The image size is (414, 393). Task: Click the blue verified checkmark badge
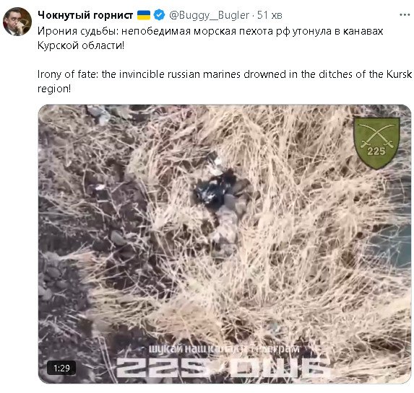click(159, 15)
